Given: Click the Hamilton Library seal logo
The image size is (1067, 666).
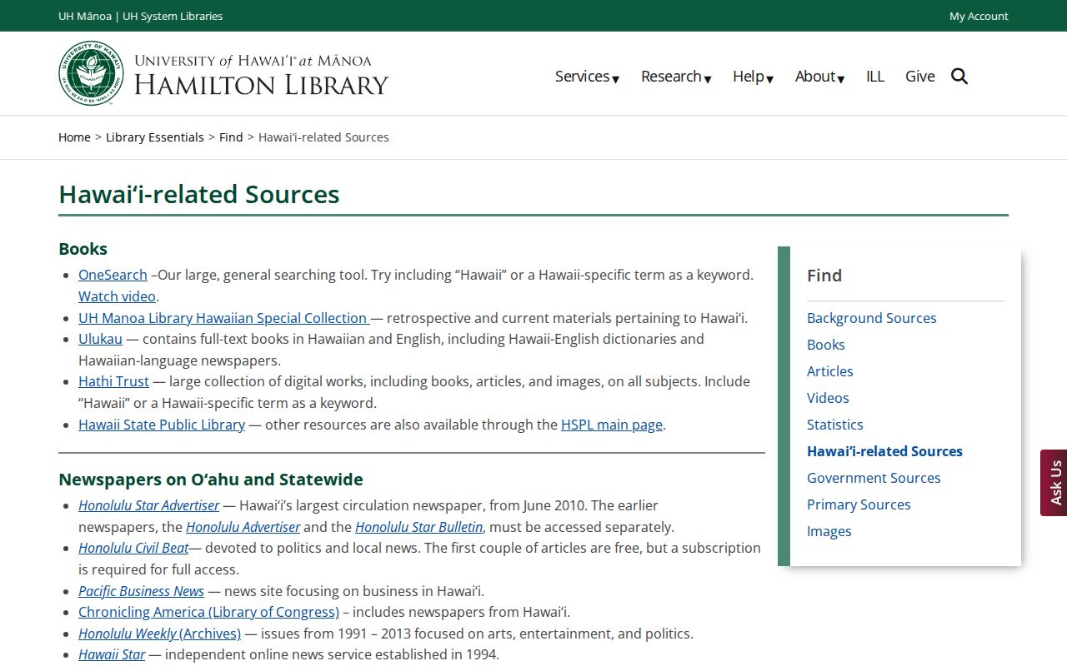Looking at the screenshot, I should click(x=92, y=73).
